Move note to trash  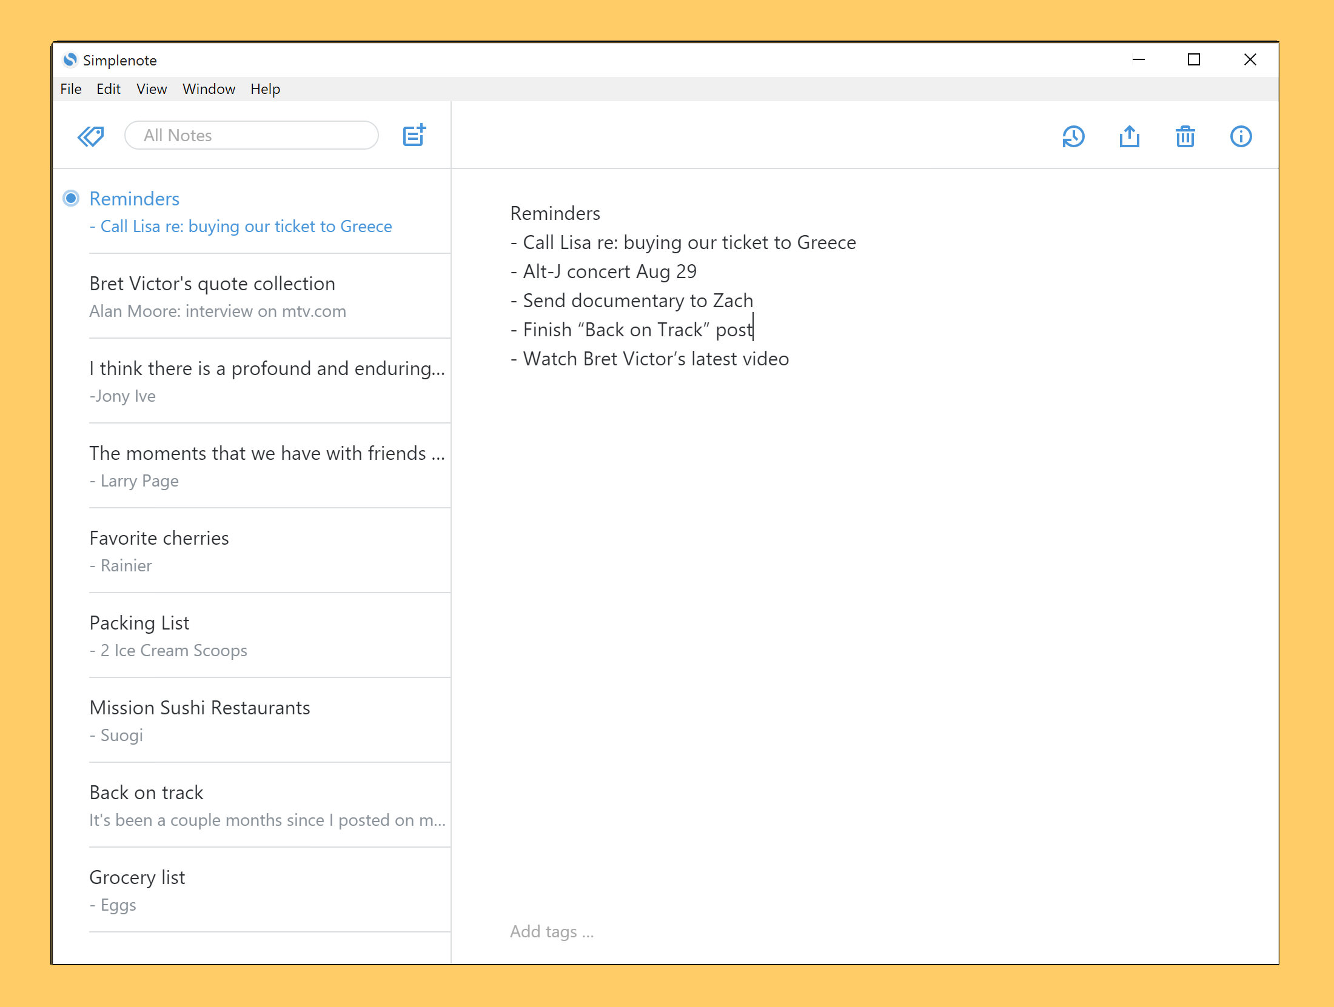[x=1185, y=136]
